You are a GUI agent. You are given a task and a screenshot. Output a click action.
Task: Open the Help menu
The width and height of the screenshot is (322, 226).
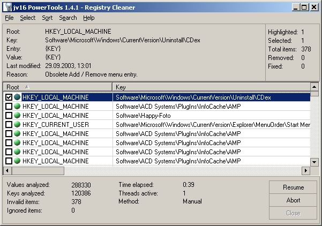tap(89, 18)
